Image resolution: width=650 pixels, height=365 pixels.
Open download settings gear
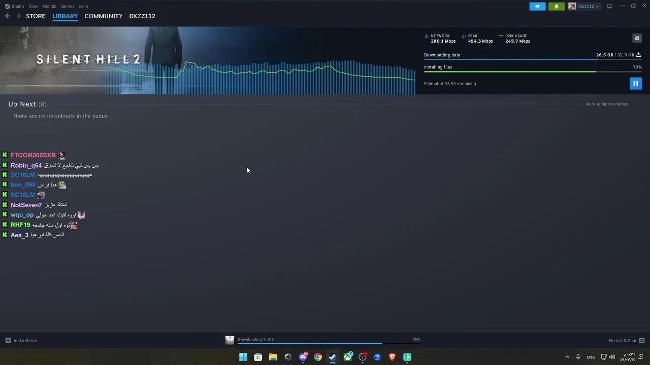637,38
